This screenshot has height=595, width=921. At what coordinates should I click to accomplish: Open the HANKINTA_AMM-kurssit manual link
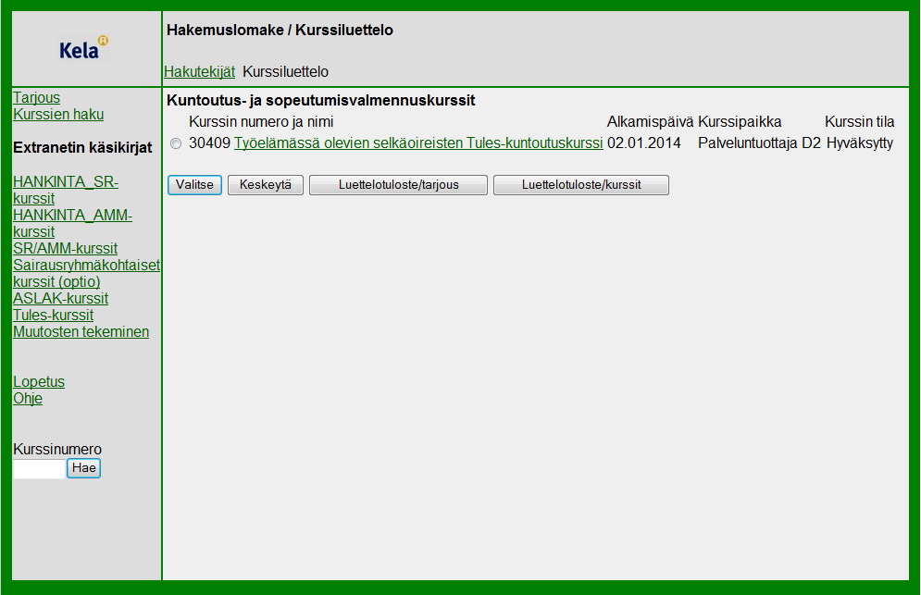[72, 223]
